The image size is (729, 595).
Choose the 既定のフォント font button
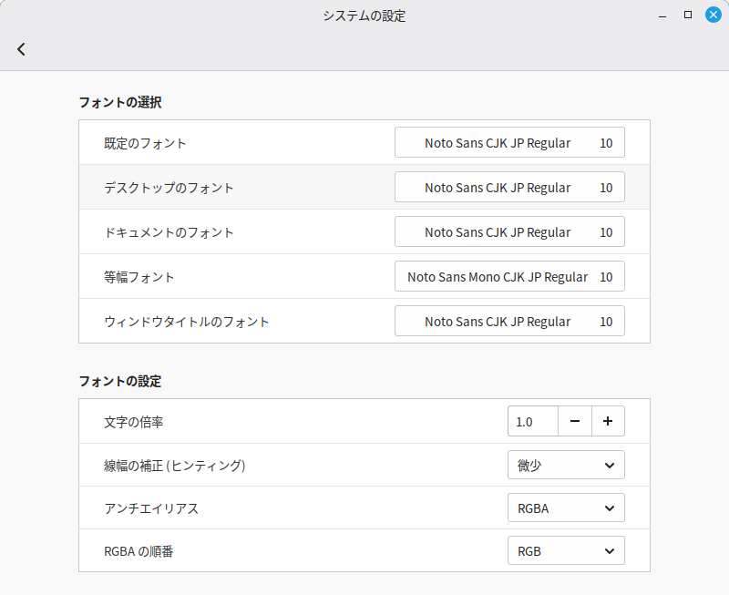pyautogui.click(x=509, y=143)
